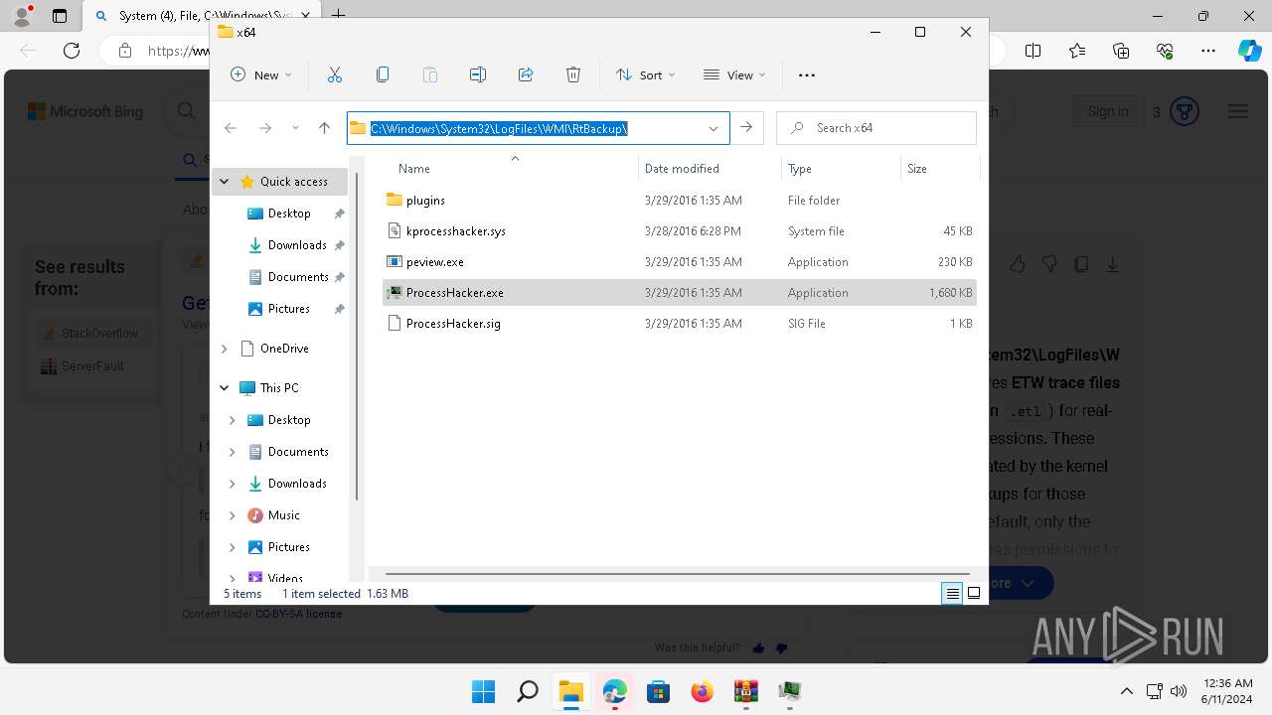Open the New item dropdown

coord(261,74)
